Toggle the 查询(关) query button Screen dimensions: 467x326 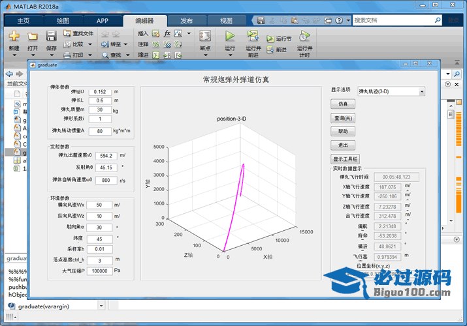coord(343,117)
